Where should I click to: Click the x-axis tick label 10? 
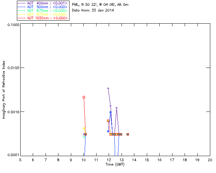[x=84, y=160]
